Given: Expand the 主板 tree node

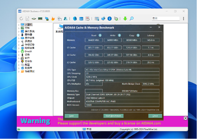Looking at the screenshot, I should (x=19, y=28).
